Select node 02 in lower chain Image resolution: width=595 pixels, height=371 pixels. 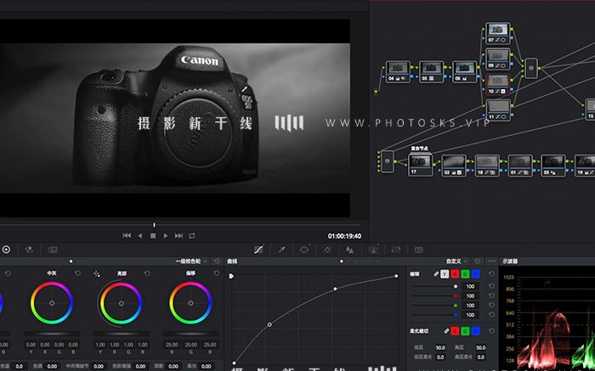tap(454, 166)
